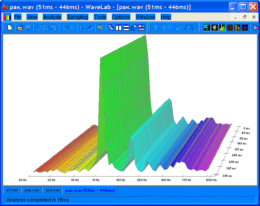Click the Paste clipboard icon
The width and height of the screenshot is (260, 206).
pyautogui.click(x=54, y=28)
